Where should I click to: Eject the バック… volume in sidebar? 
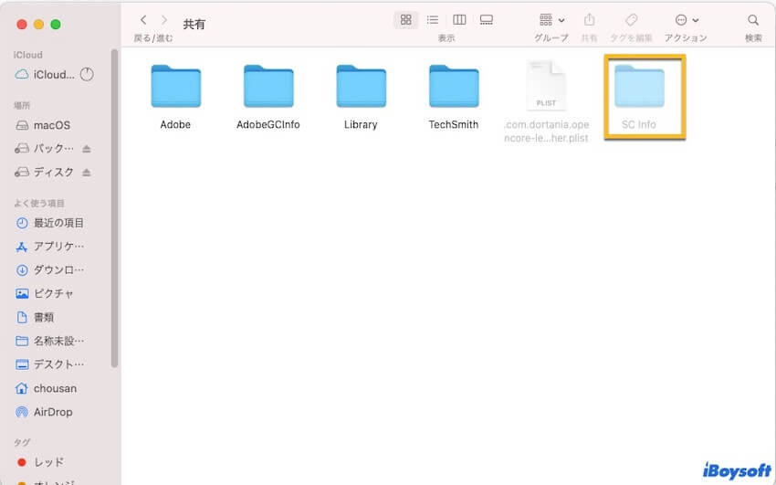(87, 149)
